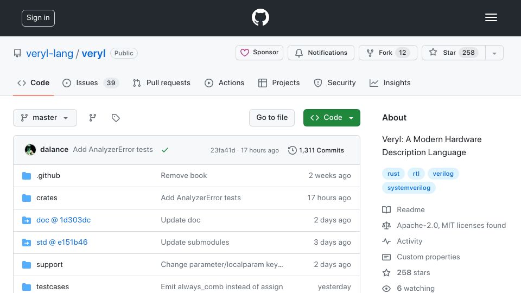The width and height of the screenshot is (521, 293).
Task: Expand the green Code dropdown button
Action: tap(332, 118)
